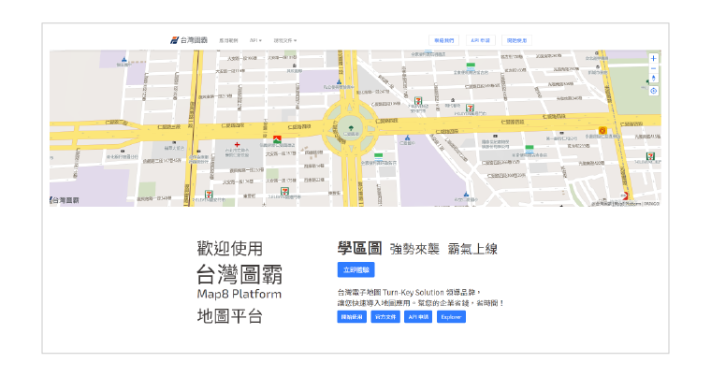711x377 pixels.
Task: Zoom in on the map with plus button
Action: (x=653, y=59)
